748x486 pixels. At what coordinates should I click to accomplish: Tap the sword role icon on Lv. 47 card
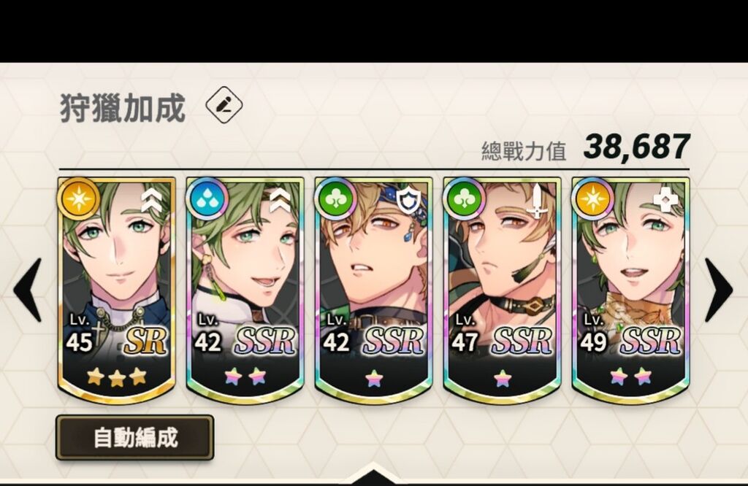click(538, 201)
